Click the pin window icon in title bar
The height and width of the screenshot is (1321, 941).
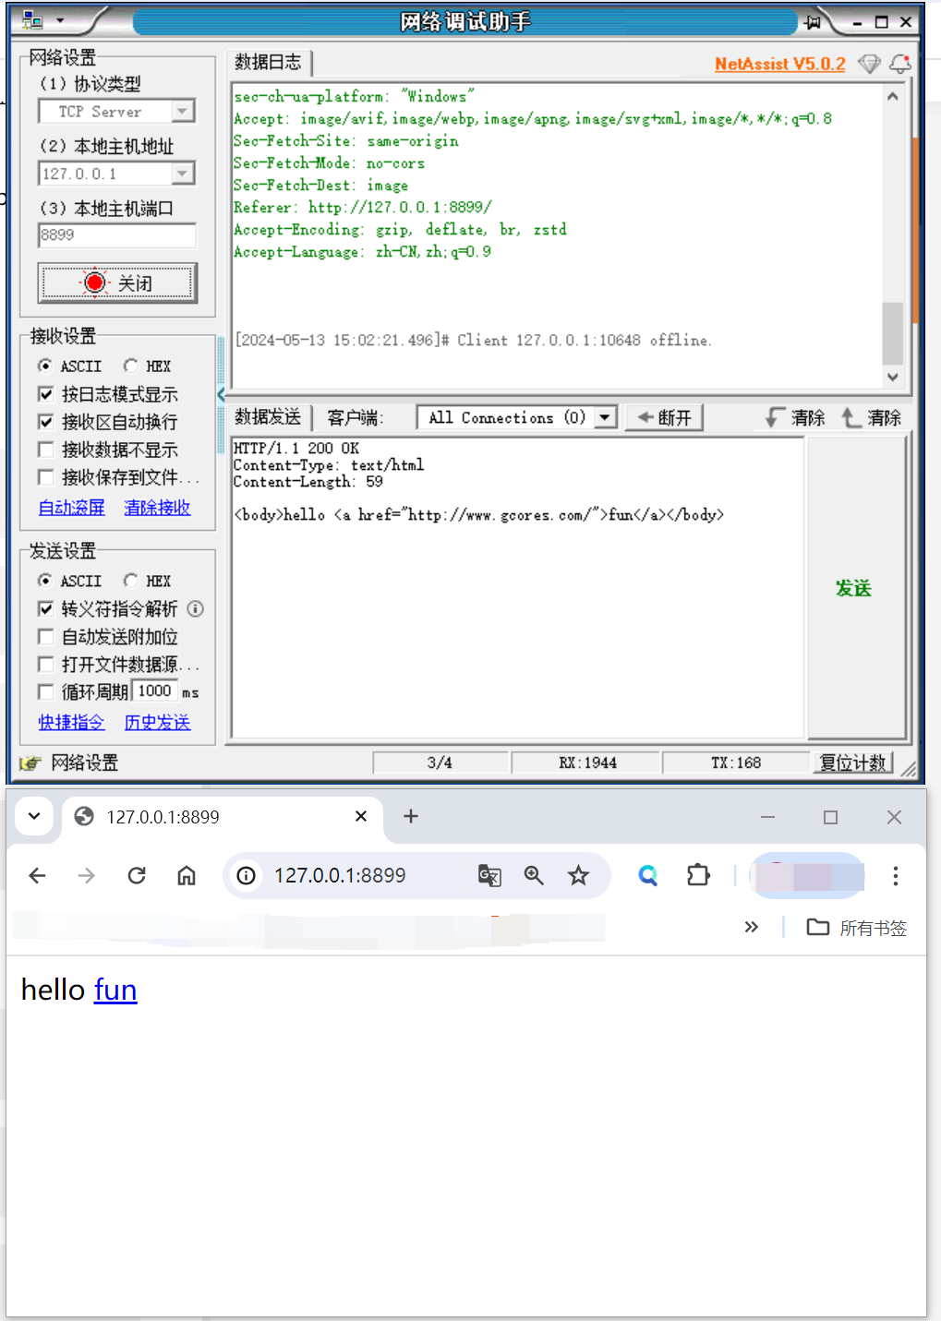tap(813, 22)
